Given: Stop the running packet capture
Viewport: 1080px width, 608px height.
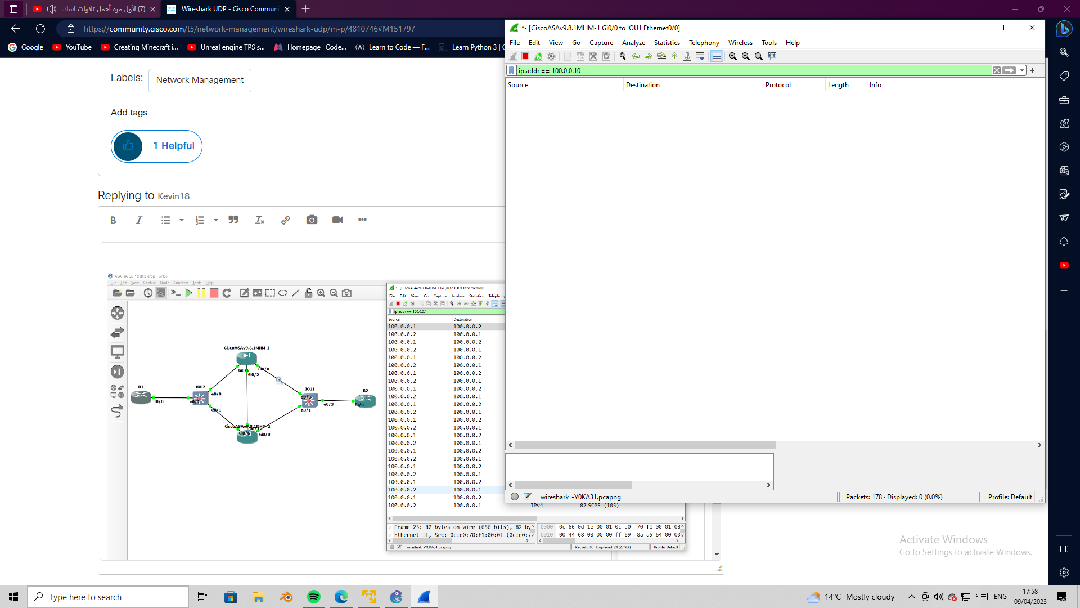Looking at the screenshot, I should [x=525, y=56].
